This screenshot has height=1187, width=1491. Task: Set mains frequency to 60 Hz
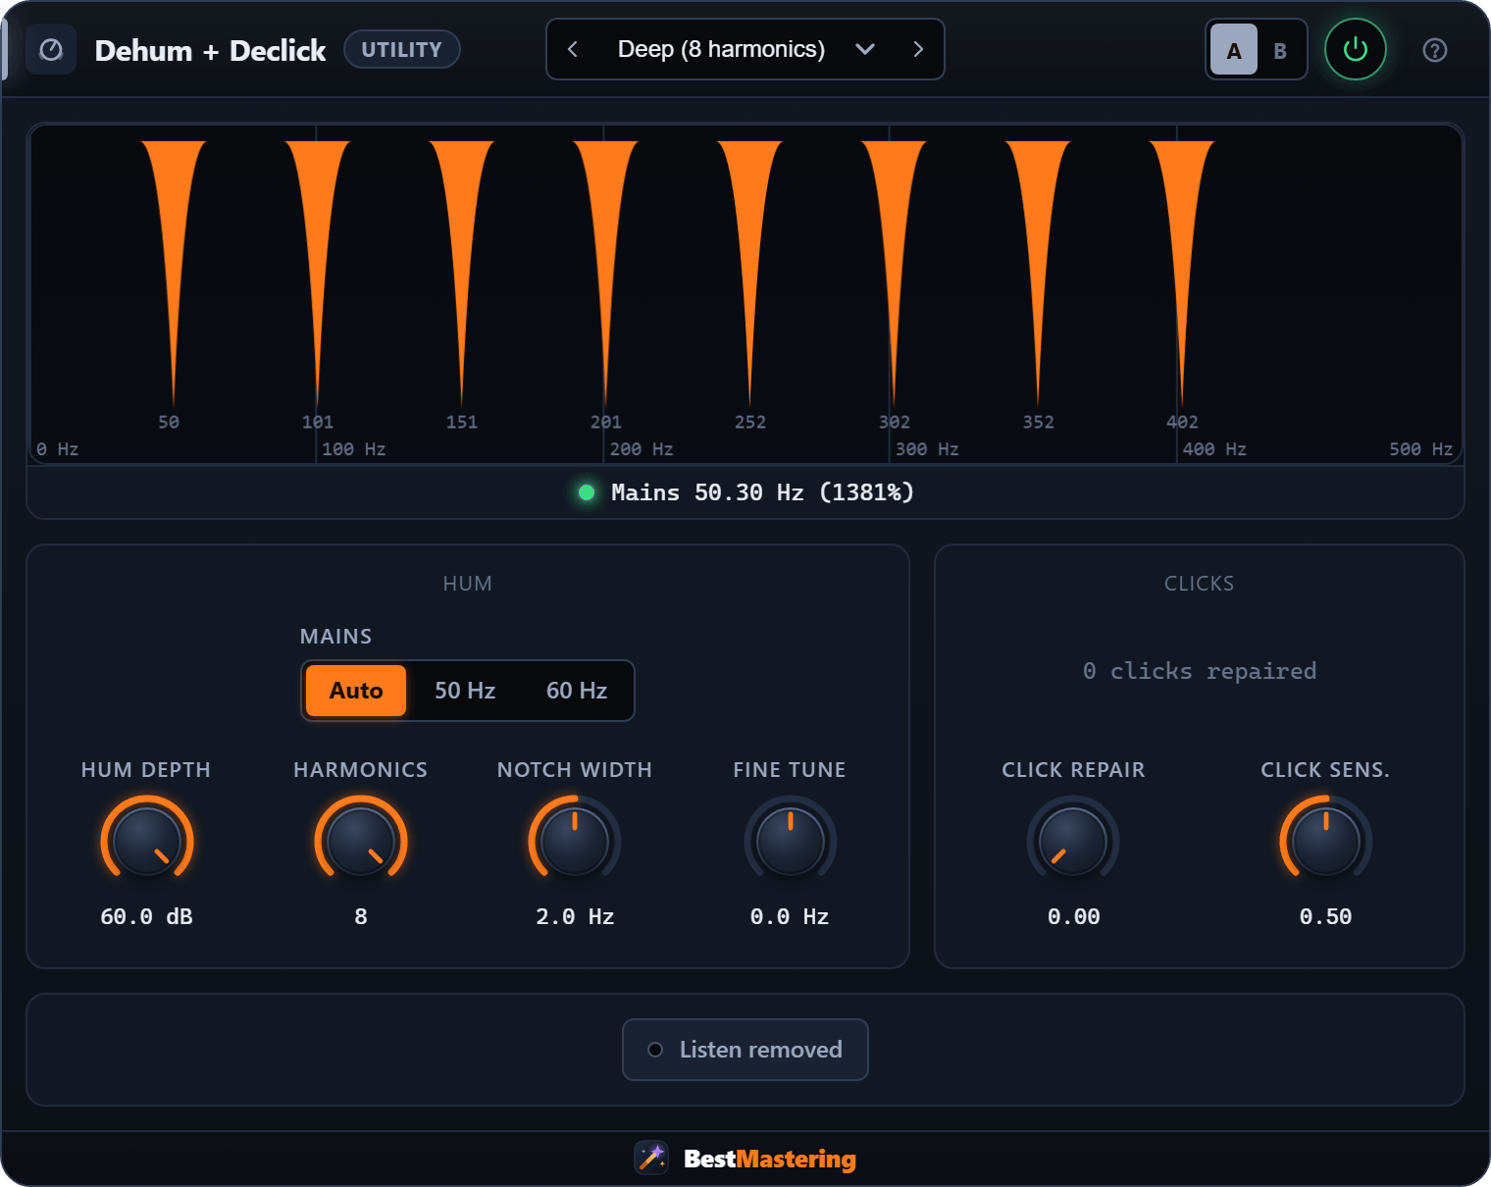(577, 691)
